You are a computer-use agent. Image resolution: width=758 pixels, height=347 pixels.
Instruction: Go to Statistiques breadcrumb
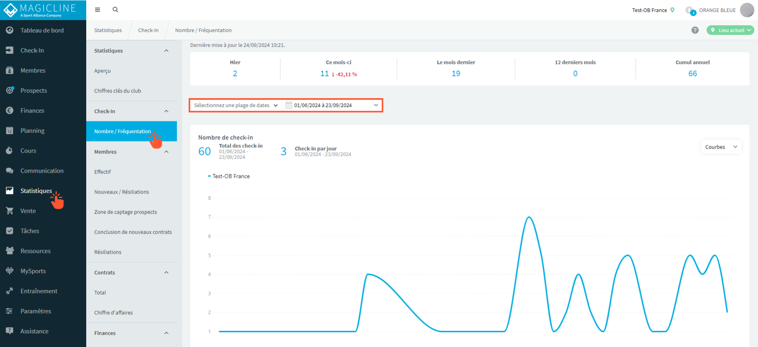[x=108, y=30]
